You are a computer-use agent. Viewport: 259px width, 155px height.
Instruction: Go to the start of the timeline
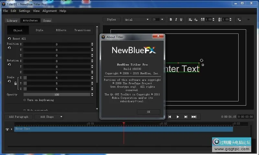(170, 117)
